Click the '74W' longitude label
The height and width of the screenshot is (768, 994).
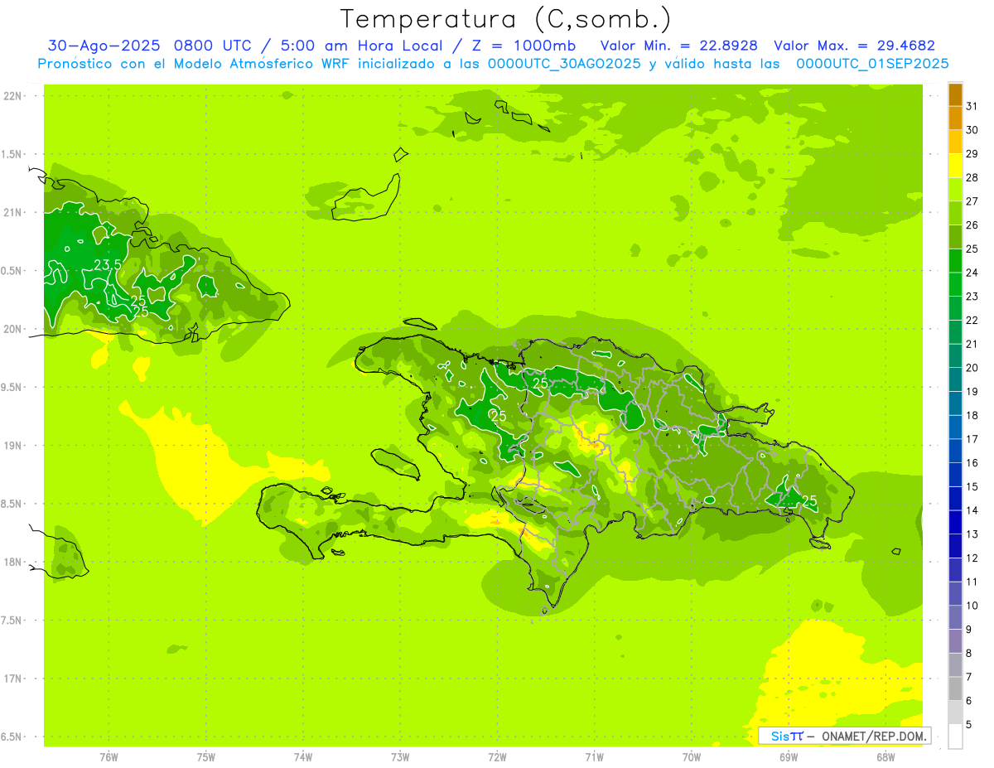[x=303, y=756]
